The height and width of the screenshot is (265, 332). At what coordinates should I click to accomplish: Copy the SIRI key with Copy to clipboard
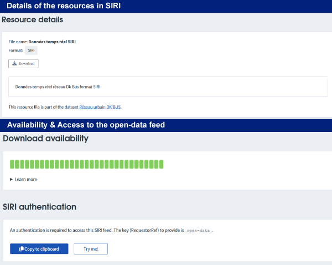coord(39,249)
